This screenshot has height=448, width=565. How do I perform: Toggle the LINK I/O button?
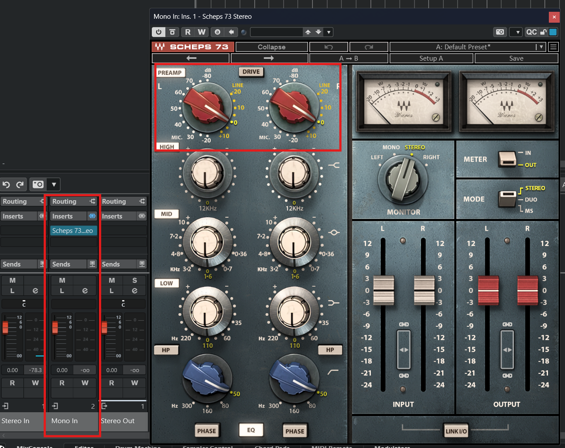pyautogui.click(x=456, y=431)
